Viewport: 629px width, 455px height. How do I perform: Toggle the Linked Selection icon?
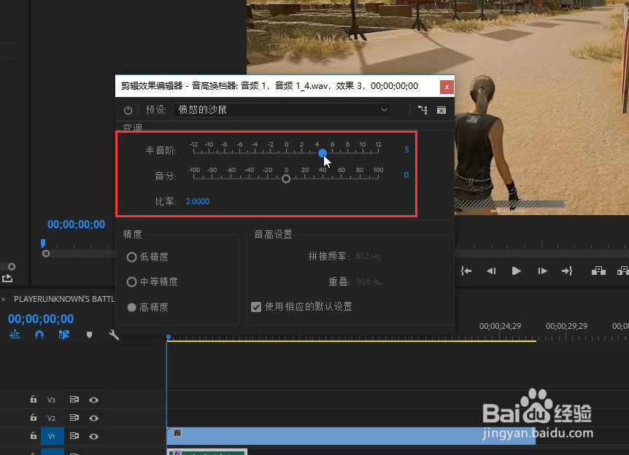[64, 335]
